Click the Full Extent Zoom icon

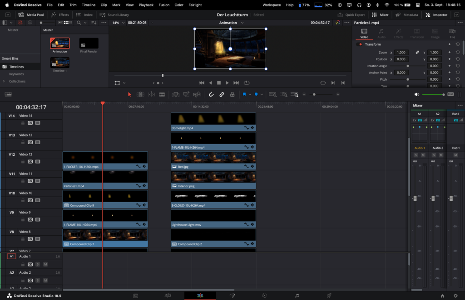coord(272,94)
